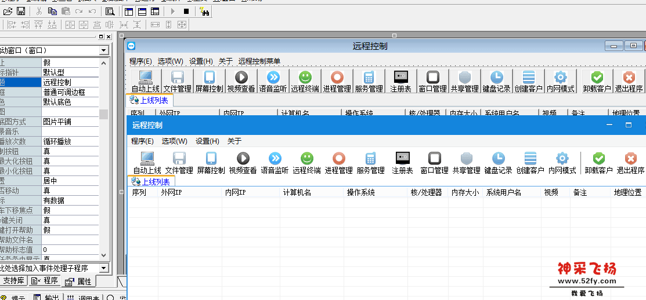Select 上线列表 tab in the form designer behind
The width and height of the screenshot is (646, 300).
pyautogui.click(x=150, y=100)
